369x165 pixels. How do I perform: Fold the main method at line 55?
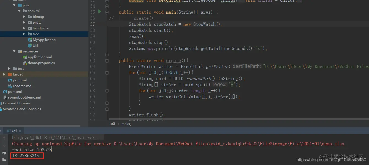tap(107, 12)
